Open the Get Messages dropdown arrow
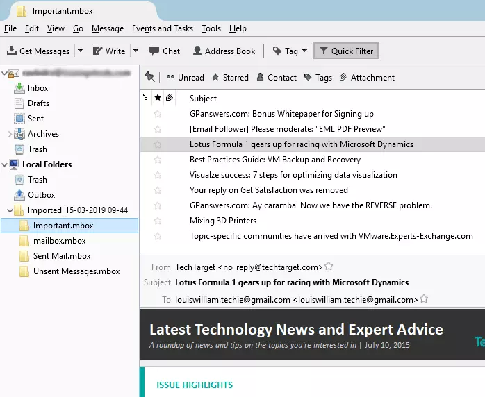This screenshot has height=397, width=485. click(80, 51)
